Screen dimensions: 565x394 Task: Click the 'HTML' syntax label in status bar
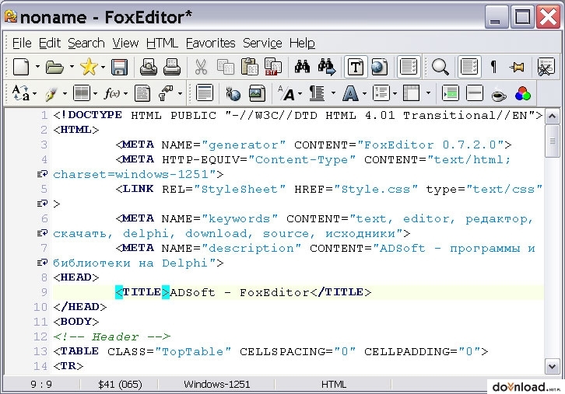point(333,384)
